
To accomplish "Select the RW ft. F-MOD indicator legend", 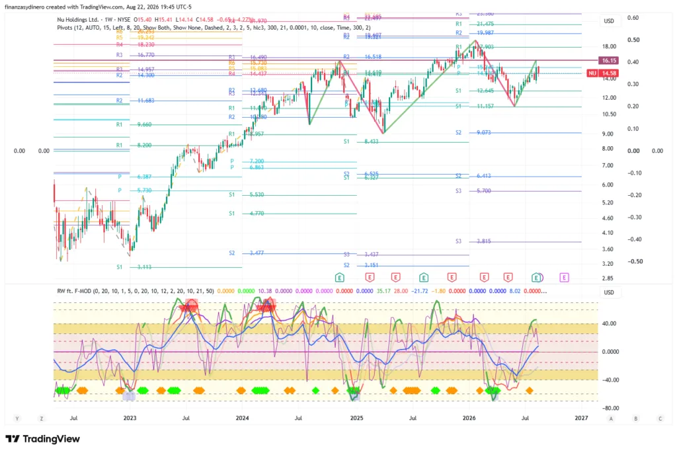I will [135, 291].
